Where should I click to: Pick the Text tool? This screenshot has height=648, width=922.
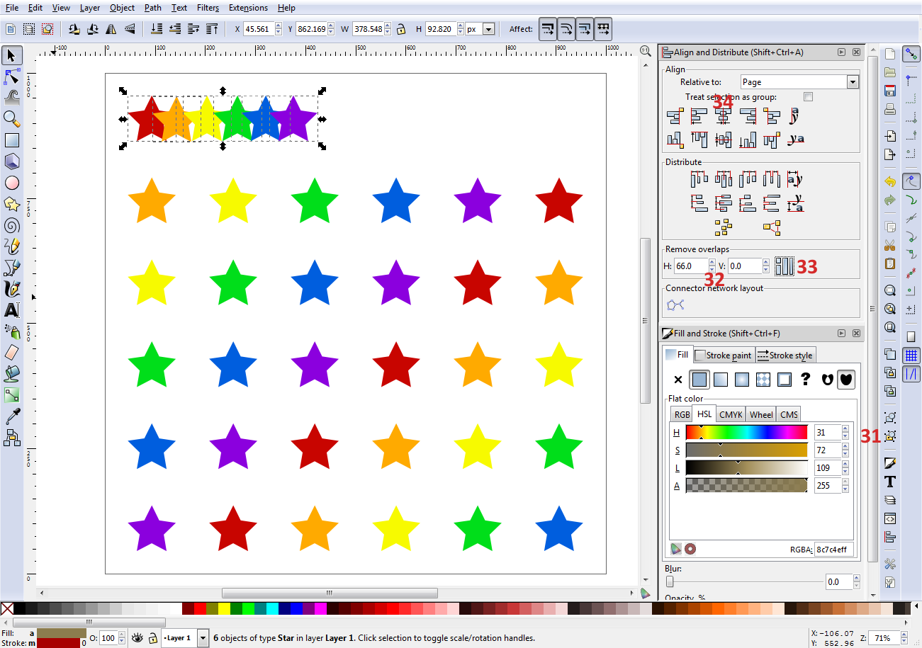[x=12, y=310]
